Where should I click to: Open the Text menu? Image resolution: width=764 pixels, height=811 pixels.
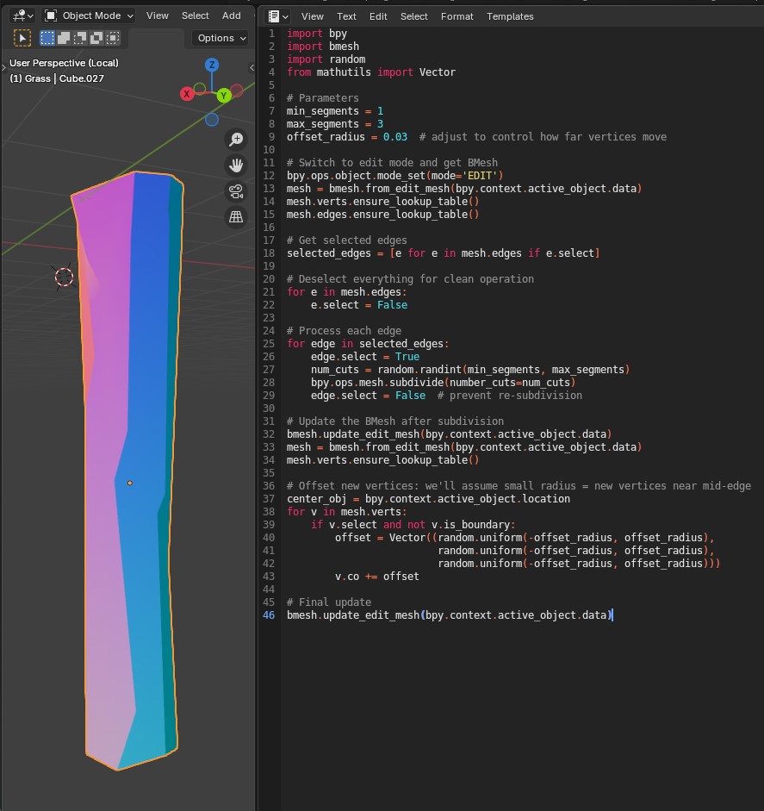point(346,16)
